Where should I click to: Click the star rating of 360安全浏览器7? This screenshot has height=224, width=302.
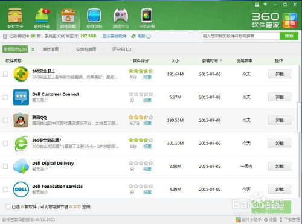tap(141, 140)
